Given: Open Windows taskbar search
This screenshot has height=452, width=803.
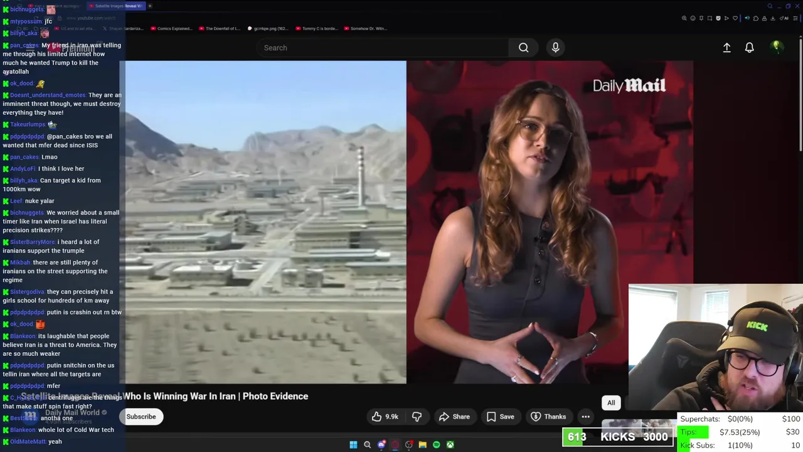Looking at the screenshot, I should pos(368,444).
